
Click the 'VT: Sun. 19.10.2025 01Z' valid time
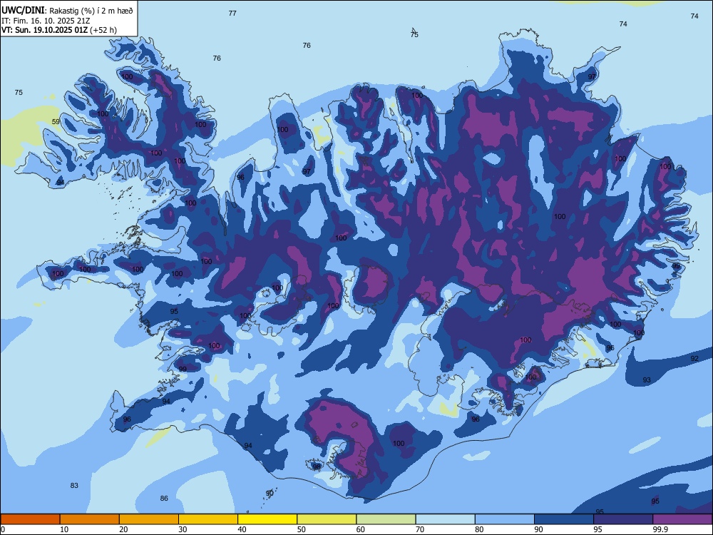44,30
